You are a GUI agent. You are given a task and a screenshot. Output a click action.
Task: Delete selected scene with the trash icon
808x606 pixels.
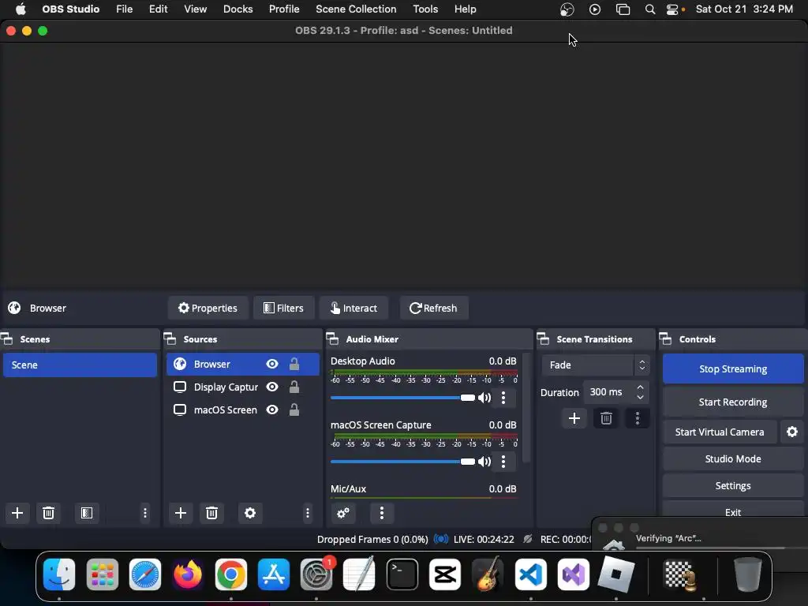click(x=48, y=513)
